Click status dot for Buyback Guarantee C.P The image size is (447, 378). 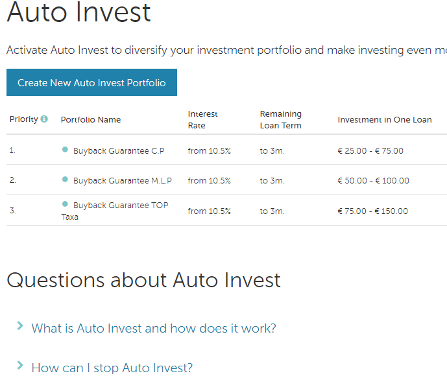65,150
